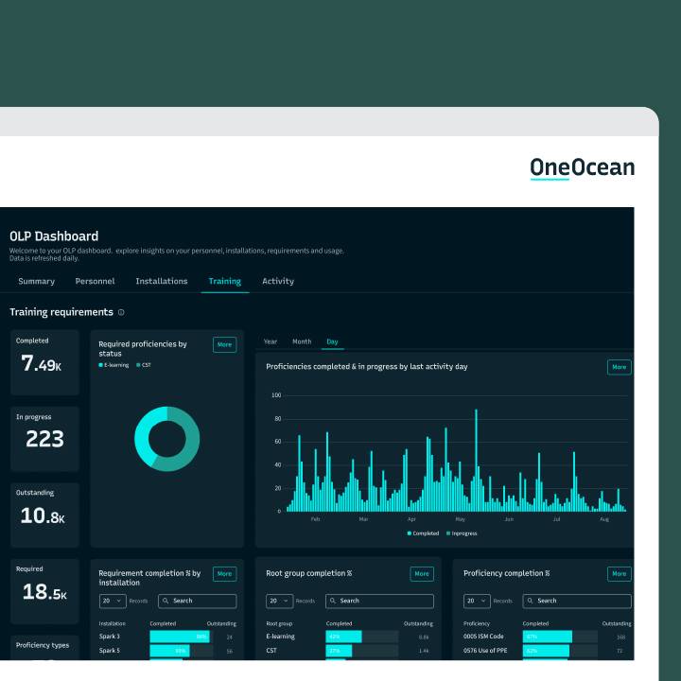Viewport: 681px width, 681px height.
Task: Click the CST legend marker
Action: coord(138,364)
